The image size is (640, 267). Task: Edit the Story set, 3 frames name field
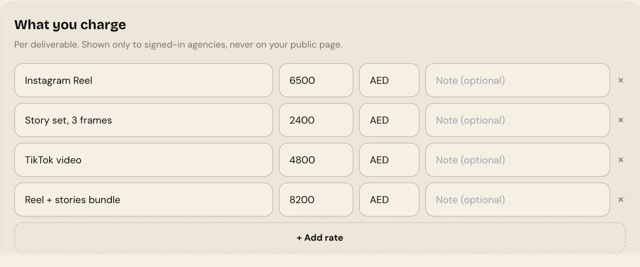pos(144,120)
